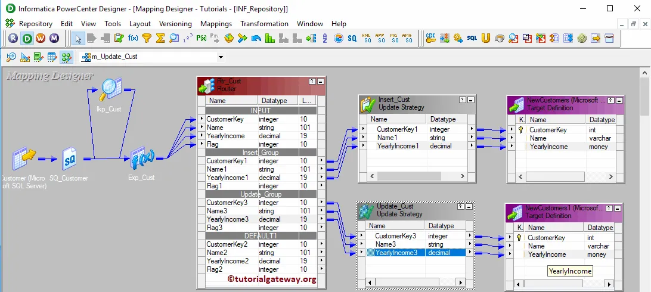Add a Source Qualifier SQ transformation
This screenshot has width=651, height=292.
pos(352,39)
